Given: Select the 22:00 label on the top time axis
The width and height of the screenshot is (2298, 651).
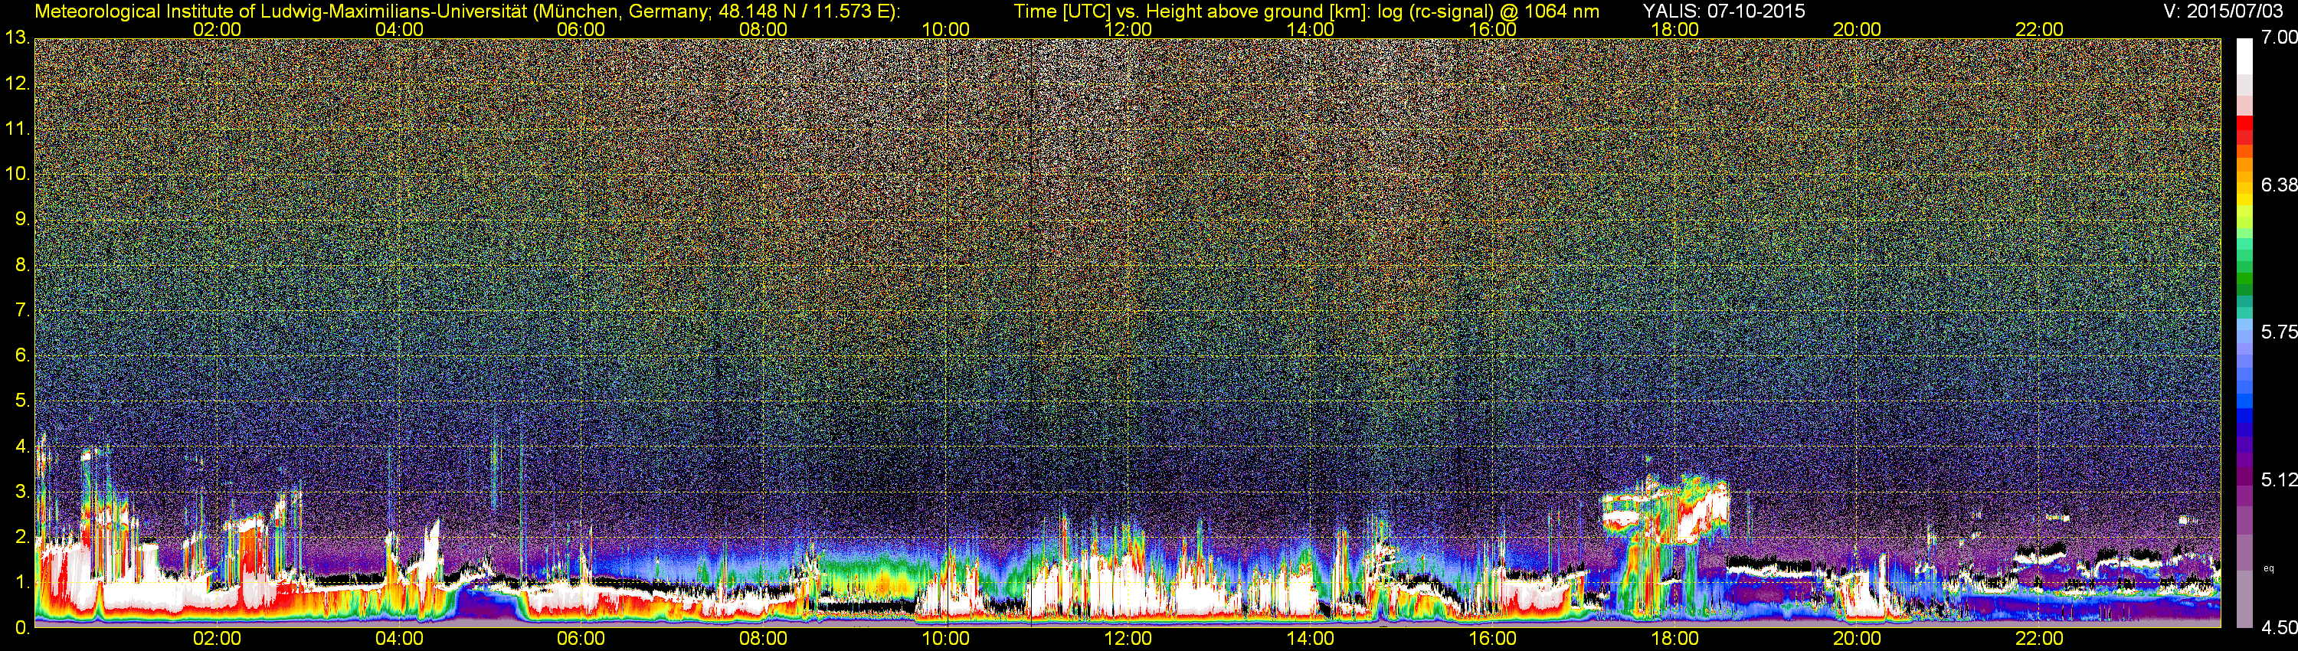Looking at the screenshot, I should [x=2039, y=29].
